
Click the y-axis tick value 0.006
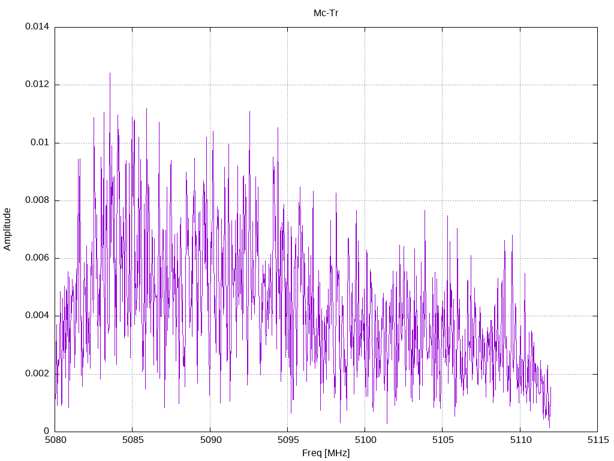[x=37, y=258]
